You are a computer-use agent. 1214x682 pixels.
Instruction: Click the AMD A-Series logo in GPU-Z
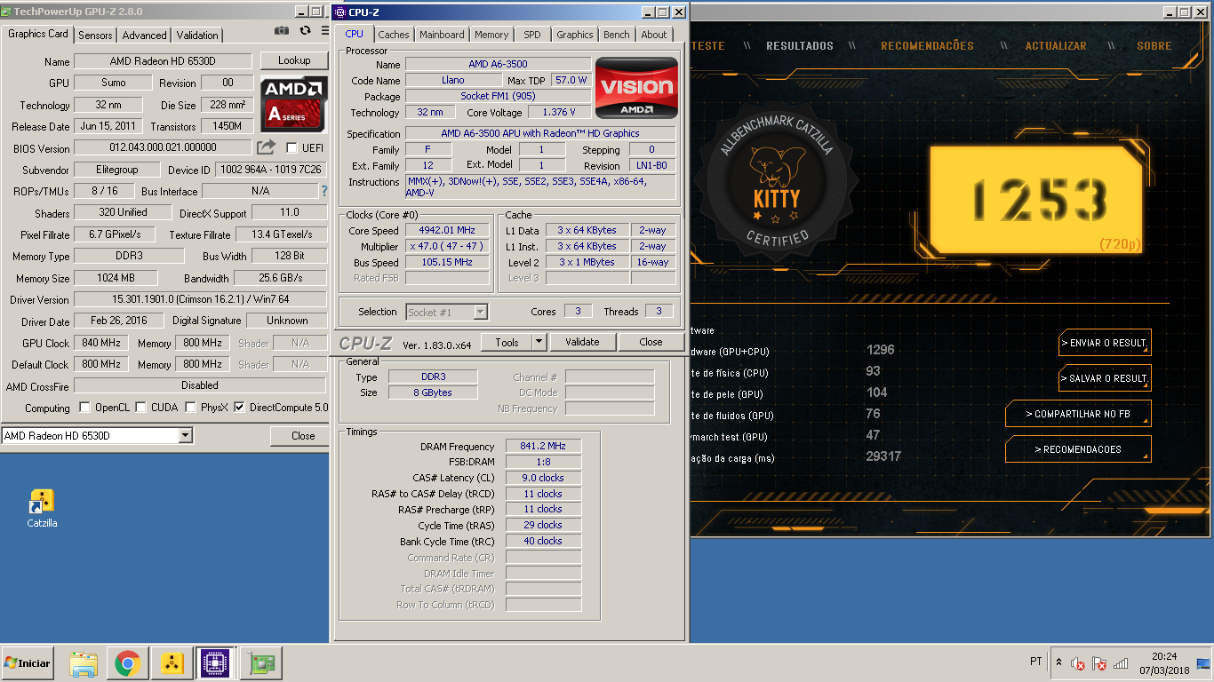point(293,104)
